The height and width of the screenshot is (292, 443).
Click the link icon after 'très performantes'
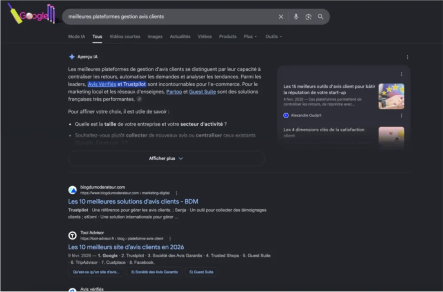tap(139, 99)
